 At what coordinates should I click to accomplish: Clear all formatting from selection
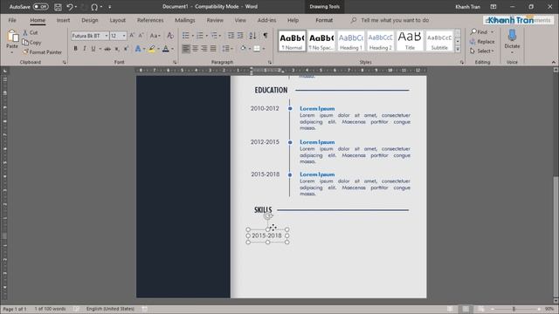point(170,35)
